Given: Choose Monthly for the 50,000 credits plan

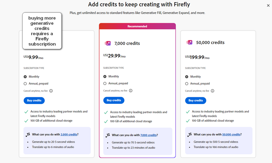Looking at the screenshot, I should point(187,77).
